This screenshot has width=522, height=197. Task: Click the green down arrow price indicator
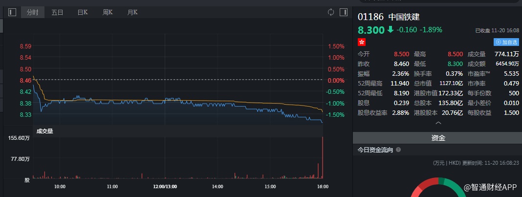(x=390, y=30)
